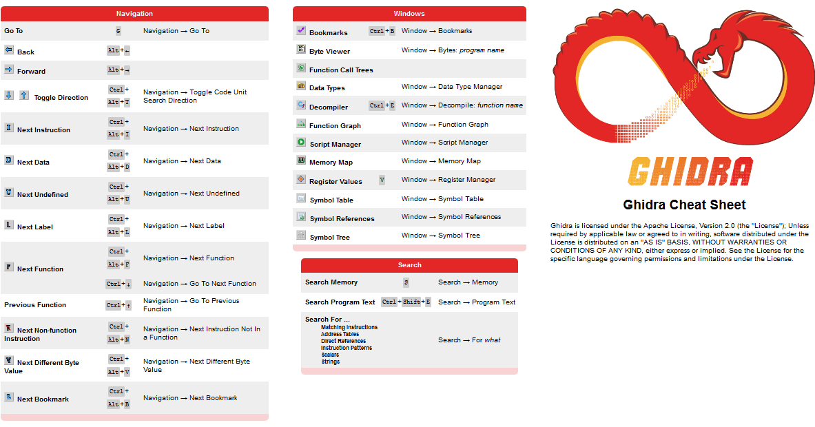
Task: Click 'Navigation → Next Label' text
Action: point(184,225)
